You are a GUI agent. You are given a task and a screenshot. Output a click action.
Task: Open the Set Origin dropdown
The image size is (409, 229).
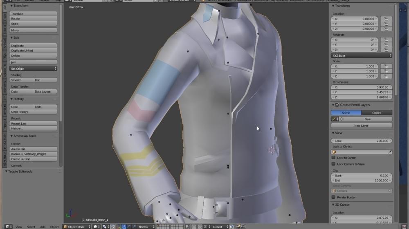click(x=33, y=68)
